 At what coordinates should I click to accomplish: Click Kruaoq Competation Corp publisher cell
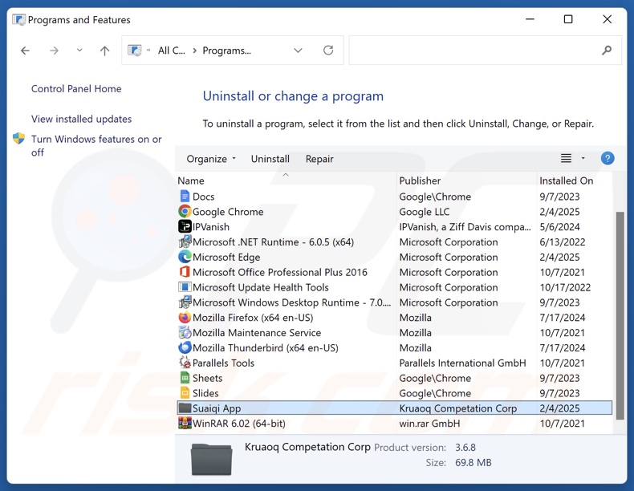tap(458, 408)
